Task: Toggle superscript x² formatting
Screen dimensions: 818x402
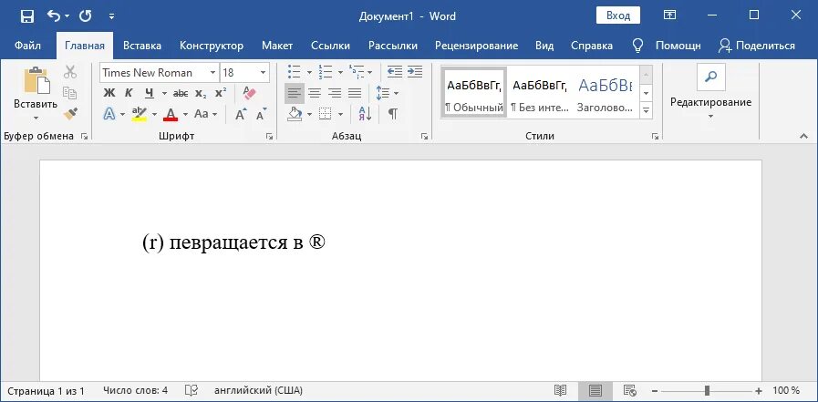Action: pyautogui.click(x=221, y=93)
